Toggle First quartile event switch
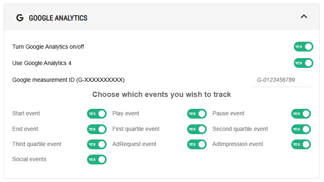324x182 pixels. coord(197,129)
